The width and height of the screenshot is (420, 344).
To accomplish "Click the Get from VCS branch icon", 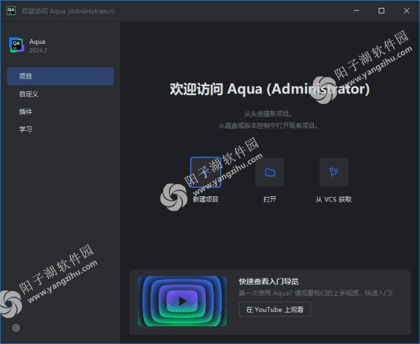I will click(334, 172).
